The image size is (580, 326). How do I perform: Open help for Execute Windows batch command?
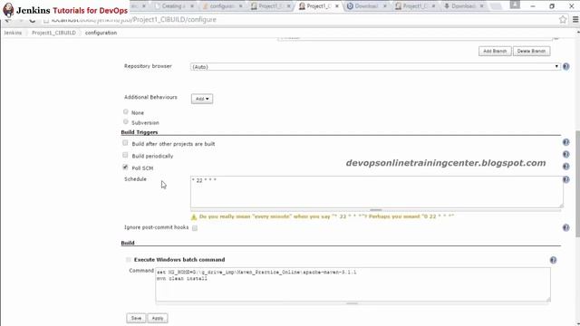point(553,260)
